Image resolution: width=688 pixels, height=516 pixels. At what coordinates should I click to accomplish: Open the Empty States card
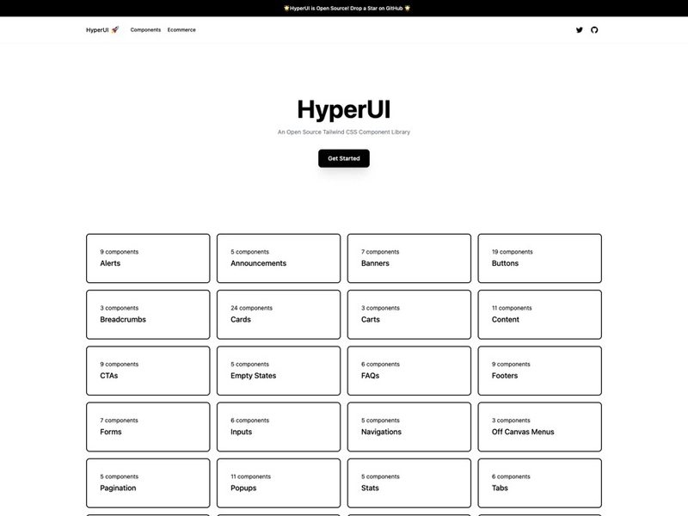279,371
